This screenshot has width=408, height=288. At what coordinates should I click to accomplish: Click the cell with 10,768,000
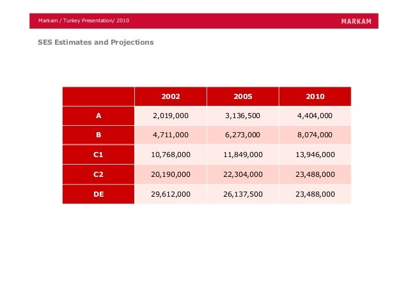[x=171, y=155]
